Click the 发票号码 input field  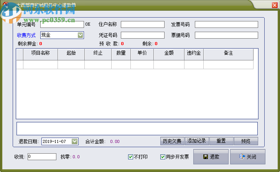pyautogui.click(x=226, y=24)
